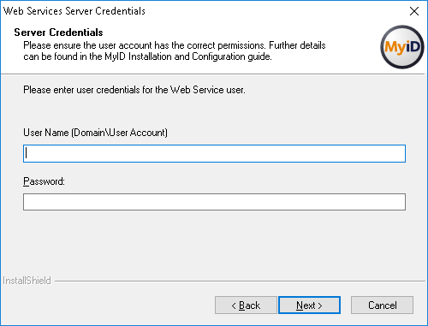Click the 'Web Services Server Credentials' title
Image resolution: width=428 pixels, height=326 pixels.
click(74, 11)
